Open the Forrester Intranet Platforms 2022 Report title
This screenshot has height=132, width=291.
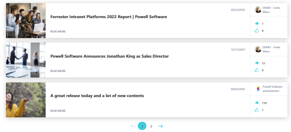108,17
